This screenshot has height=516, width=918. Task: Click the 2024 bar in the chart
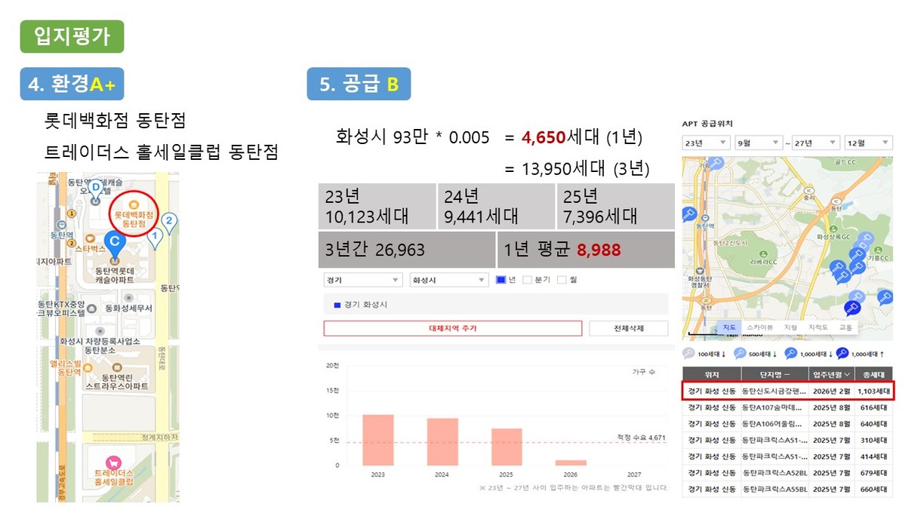[442, 441]
